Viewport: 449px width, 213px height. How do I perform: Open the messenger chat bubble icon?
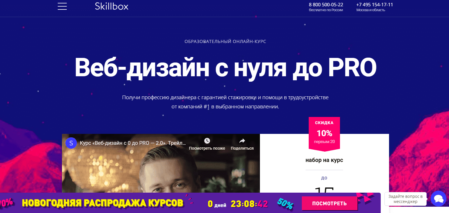coord(438,199)
